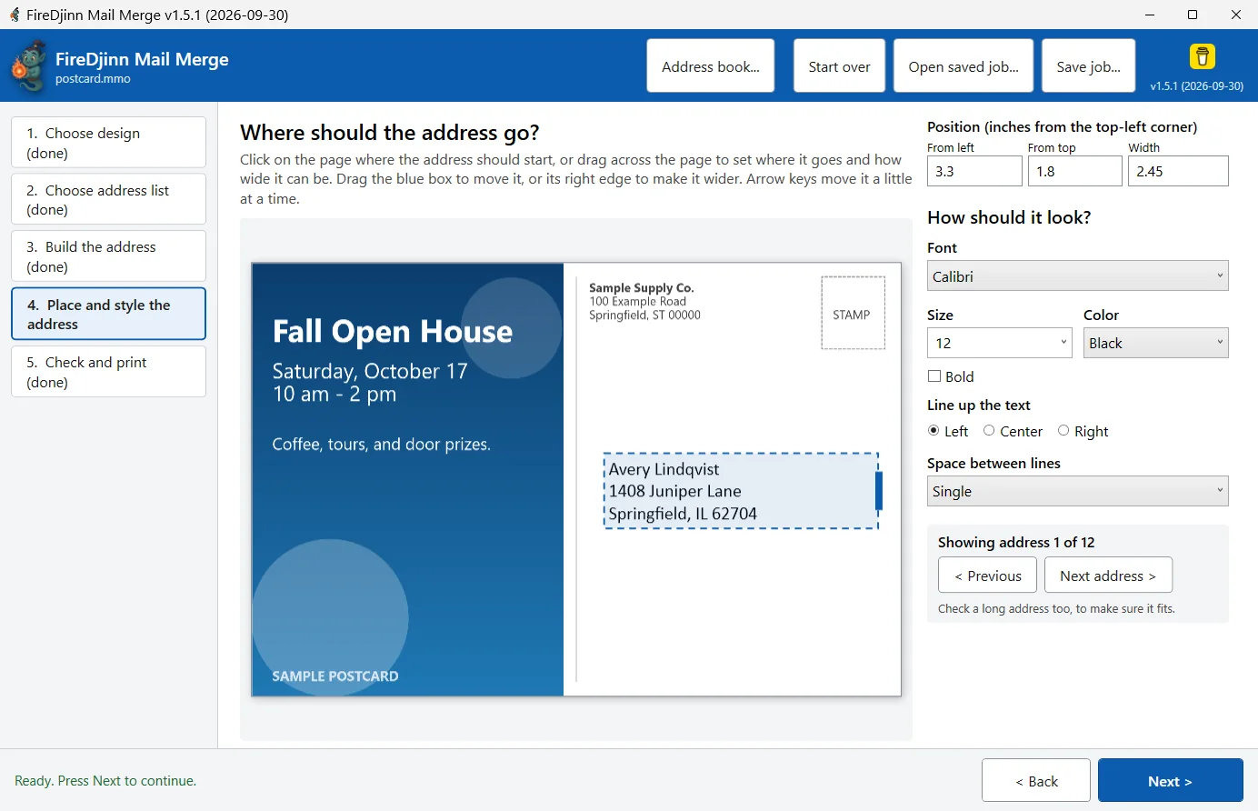Go to step 1 Choose design
The image size is (1258, 811).
coord(109,143)
